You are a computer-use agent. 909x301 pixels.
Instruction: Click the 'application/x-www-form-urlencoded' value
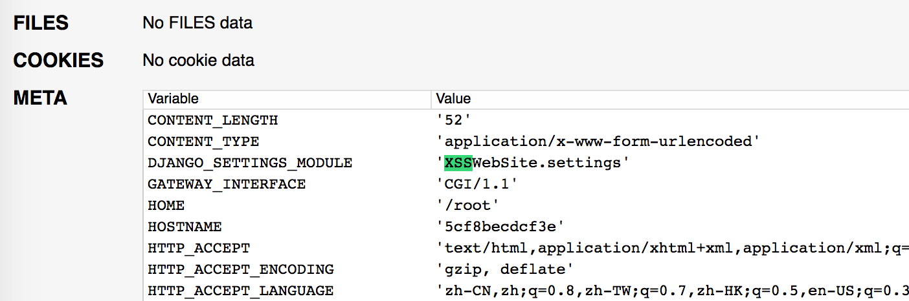point(598,141)
